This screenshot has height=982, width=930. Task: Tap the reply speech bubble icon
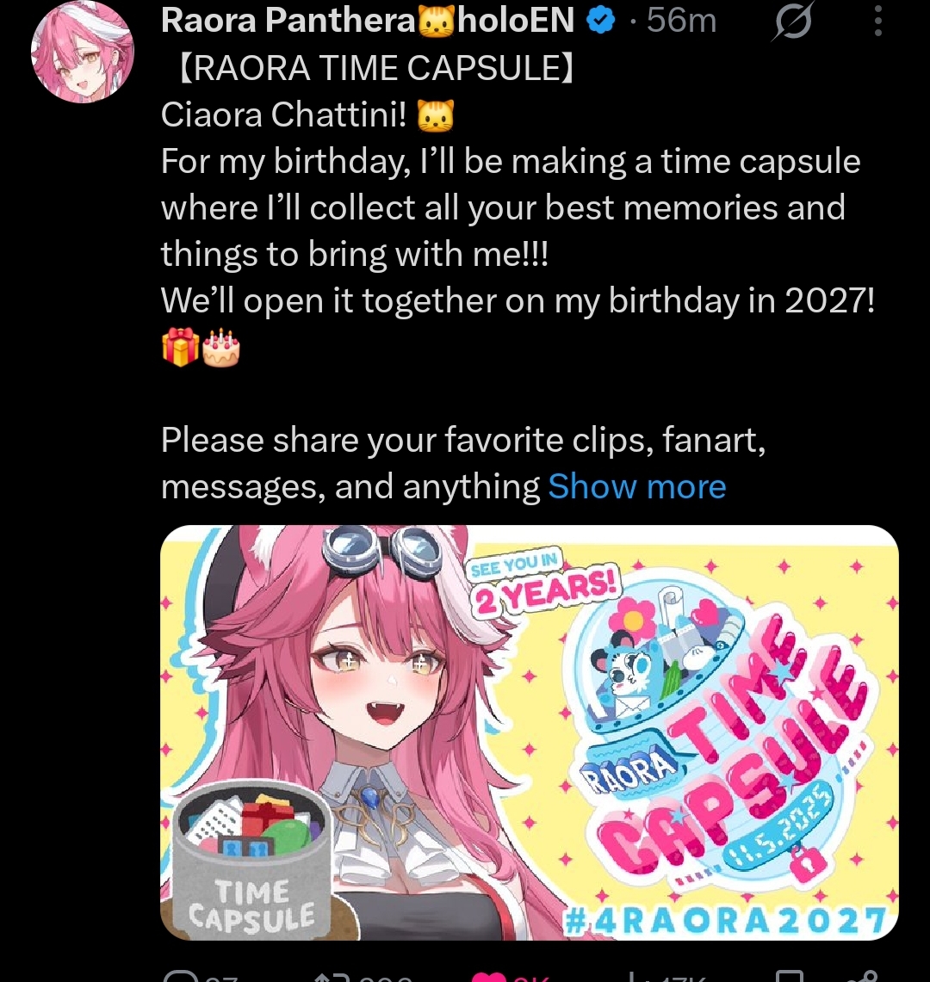(x=180, y=975)
